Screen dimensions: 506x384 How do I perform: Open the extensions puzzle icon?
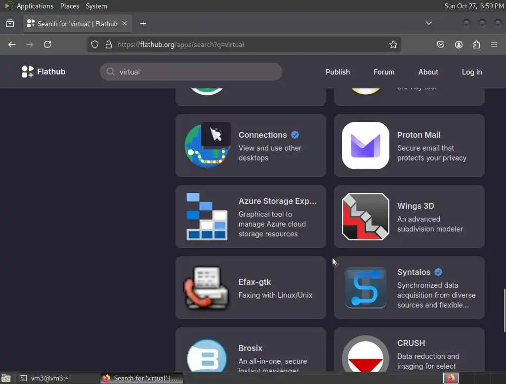pos(476,44)
